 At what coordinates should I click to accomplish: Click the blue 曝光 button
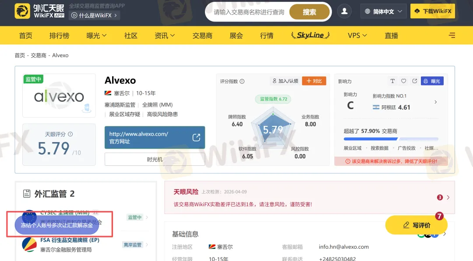click(432, 81)
